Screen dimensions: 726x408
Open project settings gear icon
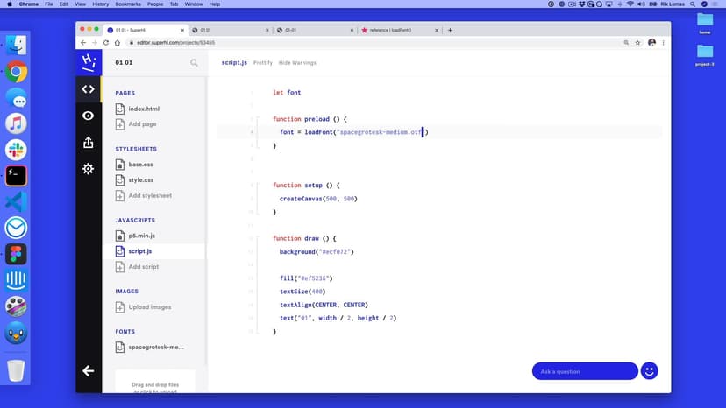click(x=88, y=169)
